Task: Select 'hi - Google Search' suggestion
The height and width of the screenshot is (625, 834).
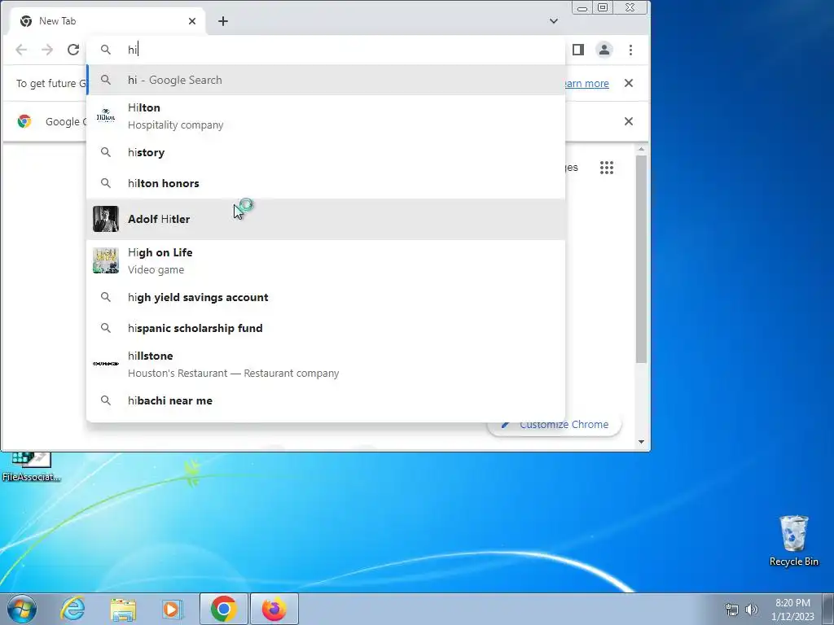Action: [x=326, y=81]
